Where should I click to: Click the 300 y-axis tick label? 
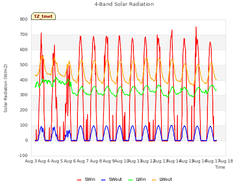point(24,95)
